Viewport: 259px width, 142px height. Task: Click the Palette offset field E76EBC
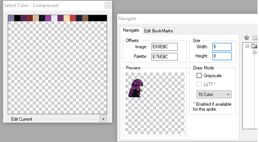point(164,57)
